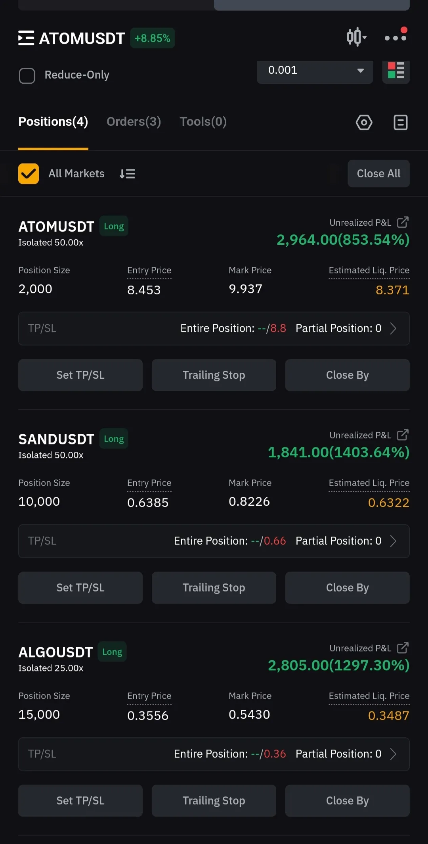The height and width of the screenshot is (844, 428).
Task: Tap Trailing Stop for ATOMUSDT
Action: pos(214,375)
